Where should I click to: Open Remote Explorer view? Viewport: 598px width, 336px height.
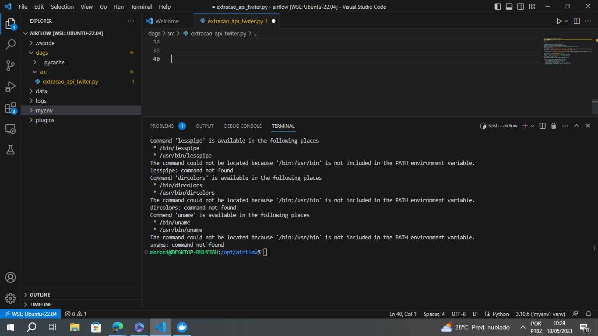(11, 129)
